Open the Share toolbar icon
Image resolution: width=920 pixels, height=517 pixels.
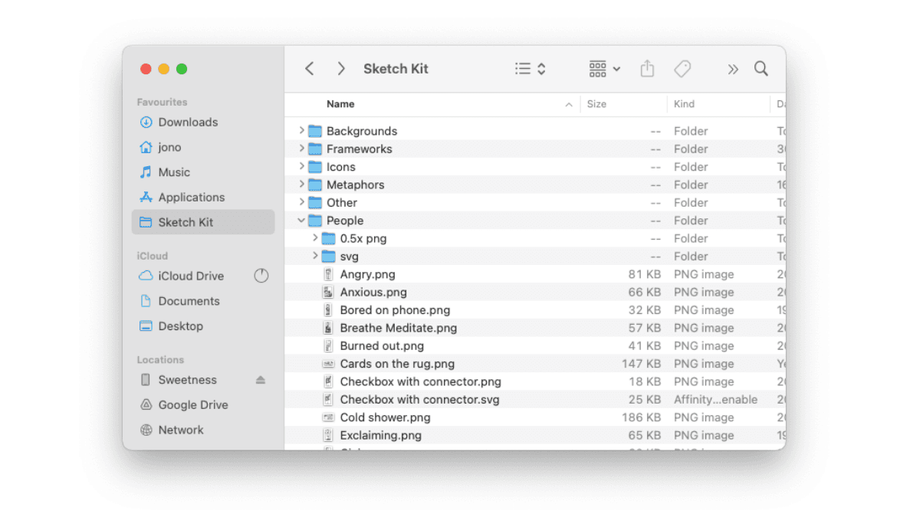point(647,69)
